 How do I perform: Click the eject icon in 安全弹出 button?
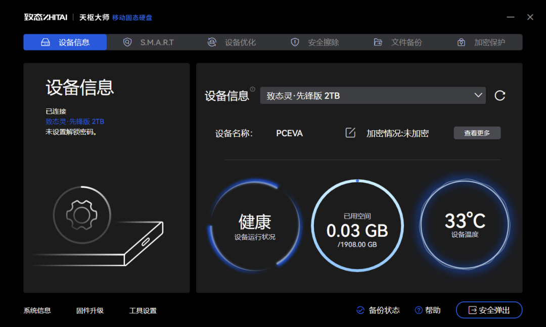pyautogui.click(x=472, y=310)
